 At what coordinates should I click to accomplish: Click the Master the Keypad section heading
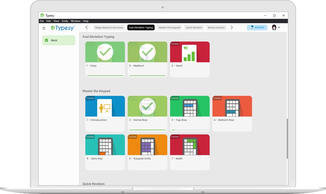pos(96,91)
